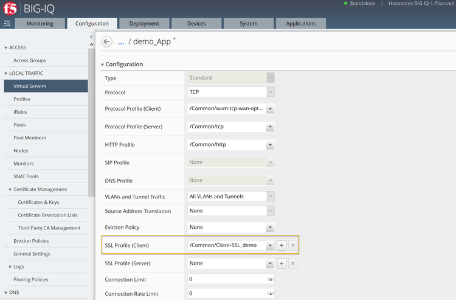Click plus button for SSL Profile (Server)
Viewport: 456px width, 300px height.
coord(282,263)
